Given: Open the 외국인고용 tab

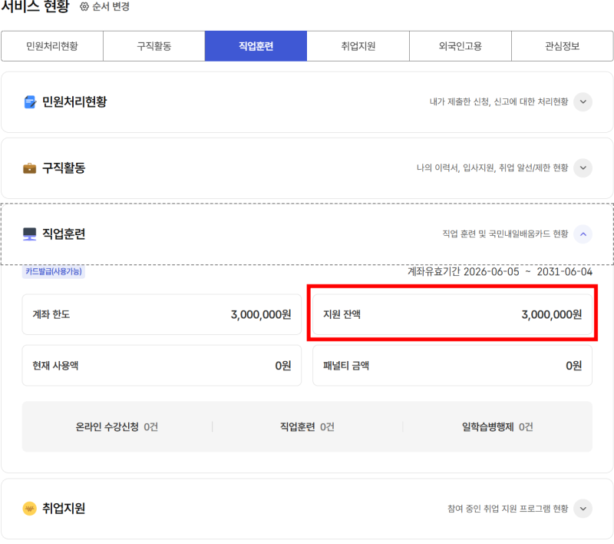Looking at the screenshot, I should [x=460, y=46].
